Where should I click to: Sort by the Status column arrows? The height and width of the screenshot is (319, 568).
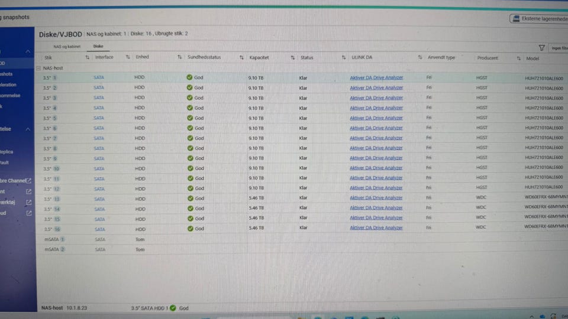coord(344,57)
